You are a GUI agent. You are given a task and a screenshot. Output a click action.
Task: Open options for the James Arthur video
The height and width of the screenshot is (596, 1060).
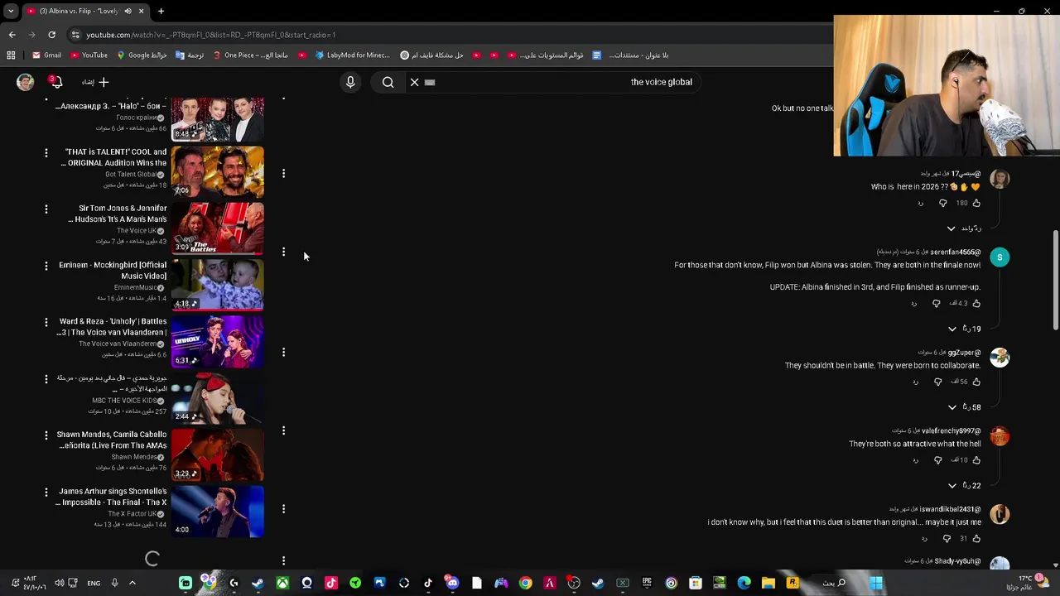coord(46,492)
